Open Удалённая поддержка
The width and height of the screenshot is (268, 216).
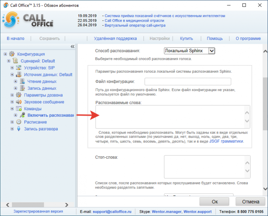click(115, 39)
